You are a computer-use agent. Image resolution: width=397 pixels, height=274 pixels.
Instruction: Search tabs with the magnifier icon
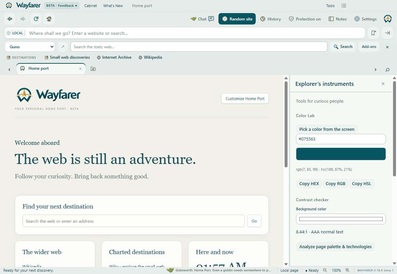tap(387, 69)
